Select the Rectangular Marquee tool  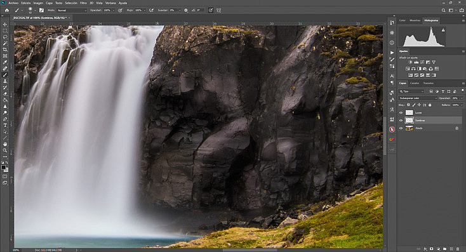coord(5,30)
